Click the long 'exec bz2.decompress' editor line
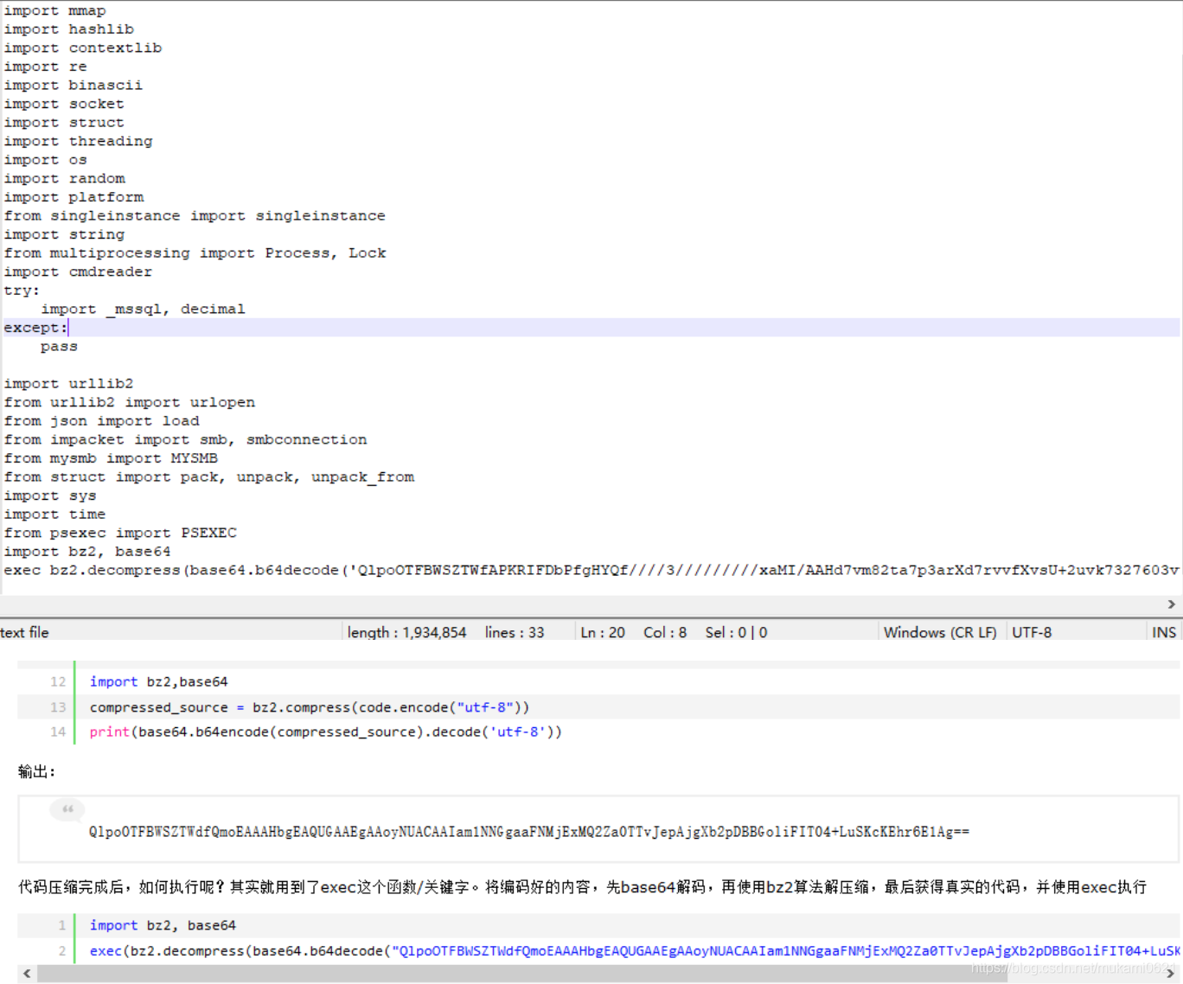This screenshot has width=1183, height=984. [x=591, y=571]
